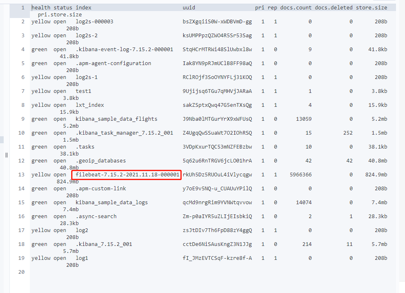Click uuid 9Ujijsq6TGu7qMHVjJARaA

point(217,91)
